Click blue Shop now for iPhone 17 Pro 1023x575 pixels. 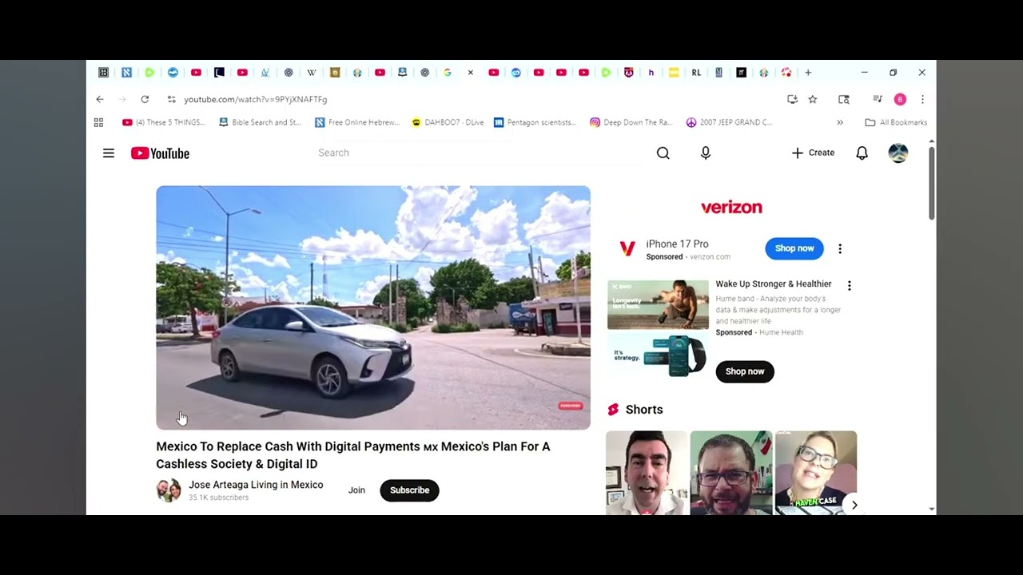(x=794, y=248)
